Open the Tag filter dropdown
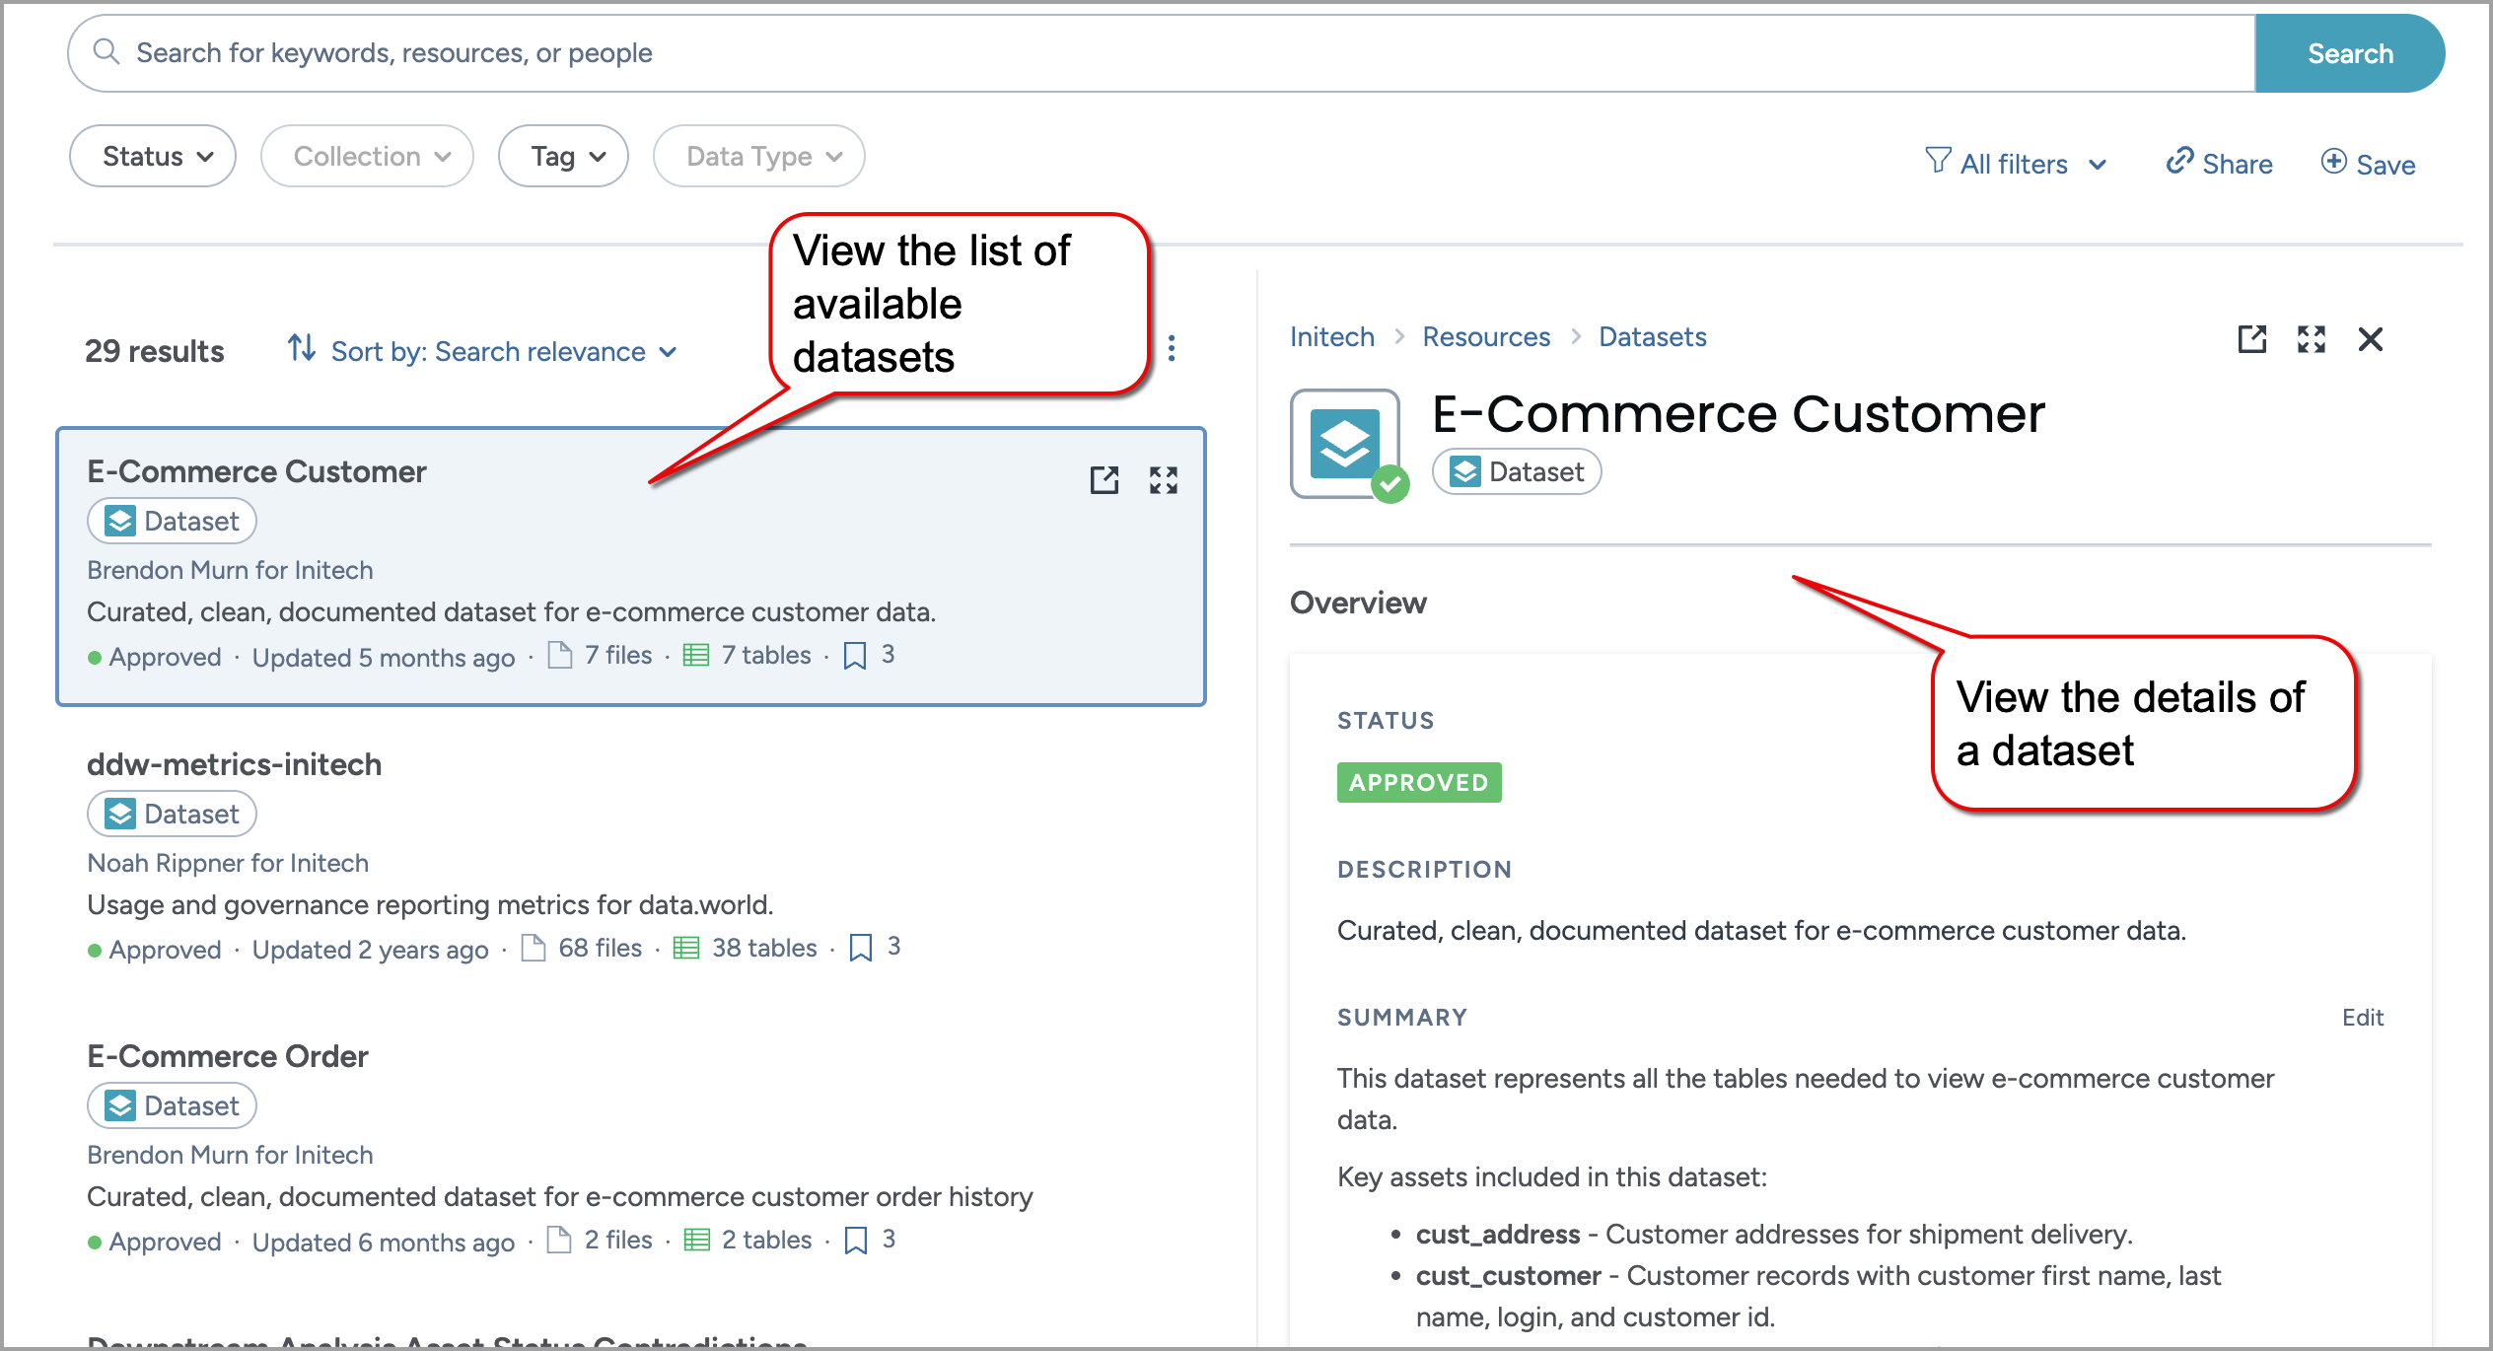 pos(563,157)
